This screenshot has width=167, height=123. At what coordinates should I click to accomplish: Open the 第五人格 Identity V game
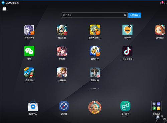[95, 72]
